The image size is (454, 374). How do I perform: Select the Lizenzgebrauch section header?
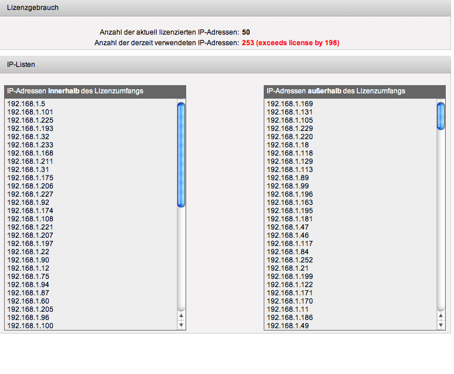point(226,8)
